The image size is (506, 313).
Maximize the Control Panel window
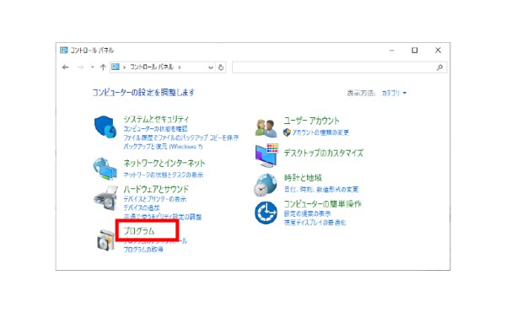click(415, 50)
